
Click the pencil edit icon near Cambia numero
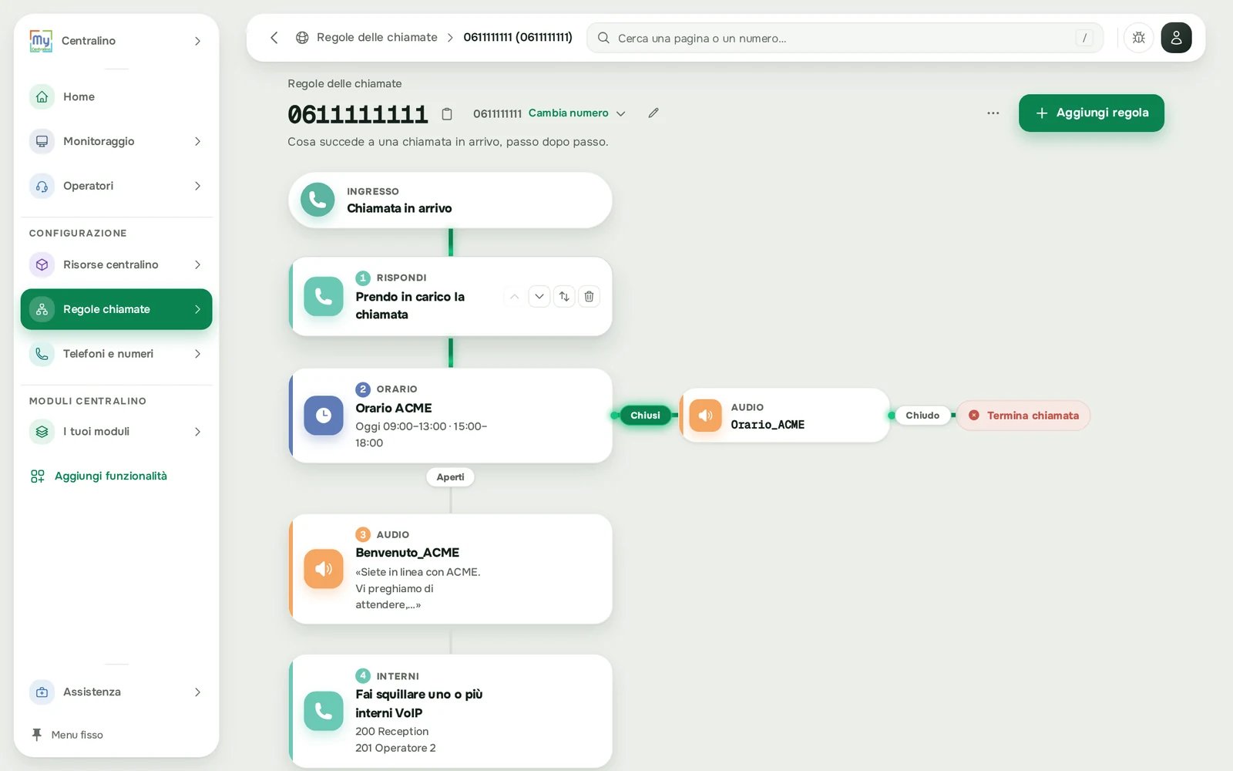653,113
